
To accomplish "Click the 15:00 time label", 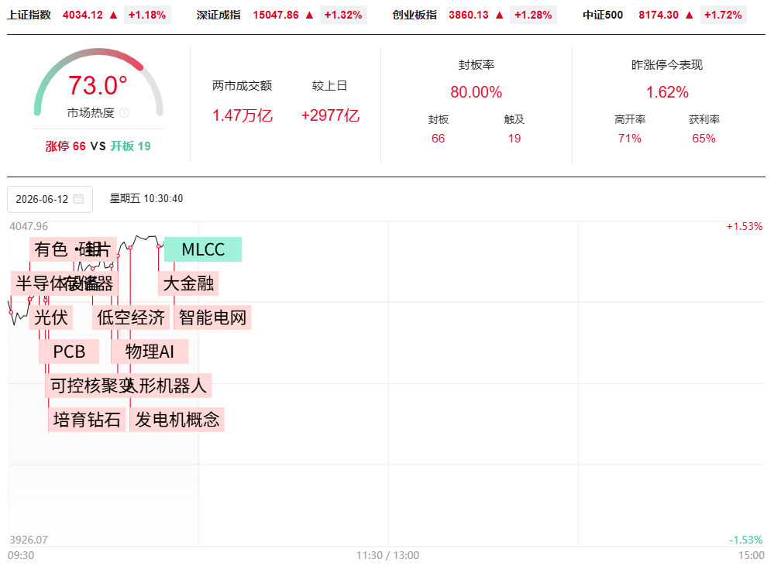I will coord(752,556).
